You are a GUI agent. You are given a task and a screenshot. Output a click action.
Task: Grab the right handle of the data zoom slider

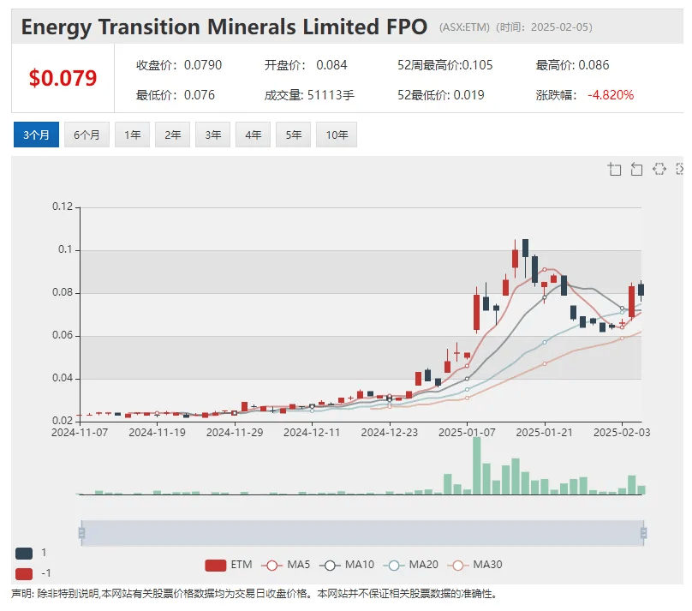(643, 533)
